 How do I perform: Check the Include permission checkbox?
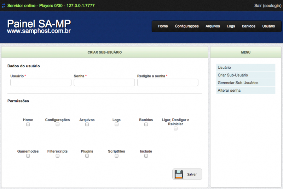coord(146,156)
